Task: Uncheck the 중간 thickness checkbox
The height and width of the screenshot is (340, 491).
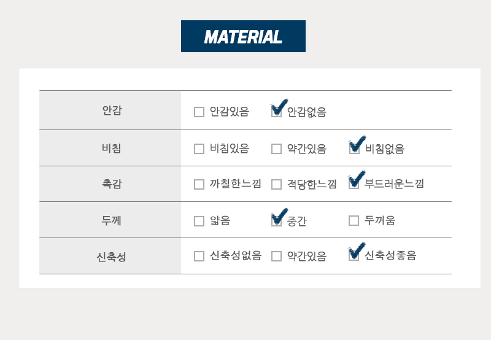Action: click(x=277, y=221)
